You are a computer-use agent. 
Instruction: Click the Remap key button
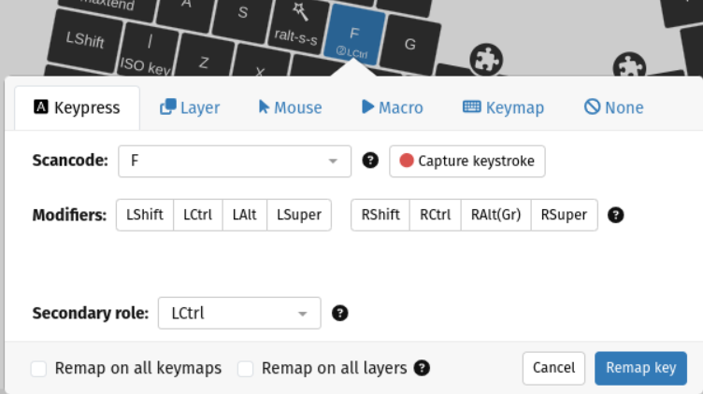640,368
